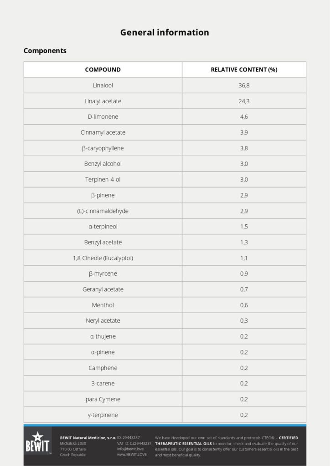Screen dimensions: 330x466
Task: Select the 24,3 value for Linalyl acetate
Action: coord(244,101)
